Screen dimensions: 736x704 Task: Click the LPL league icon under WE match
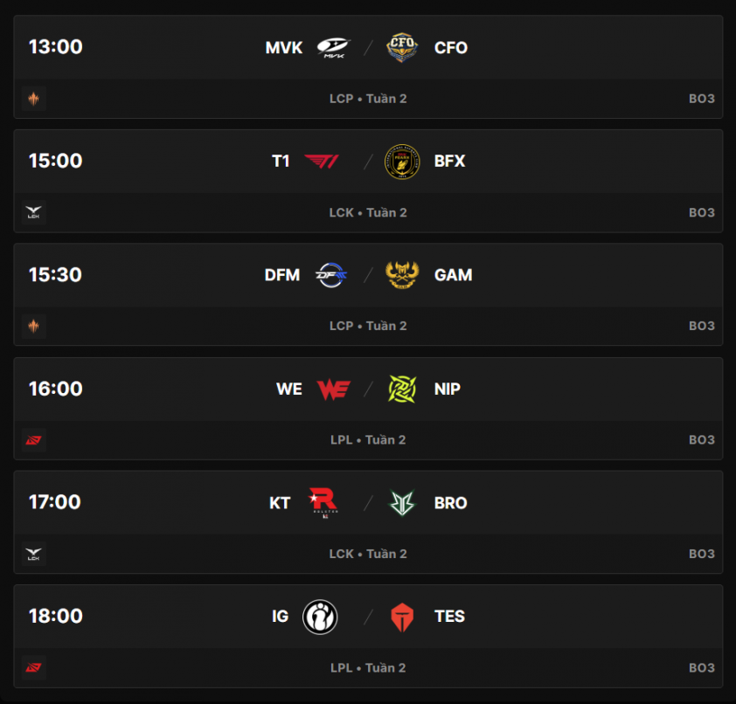34,440
